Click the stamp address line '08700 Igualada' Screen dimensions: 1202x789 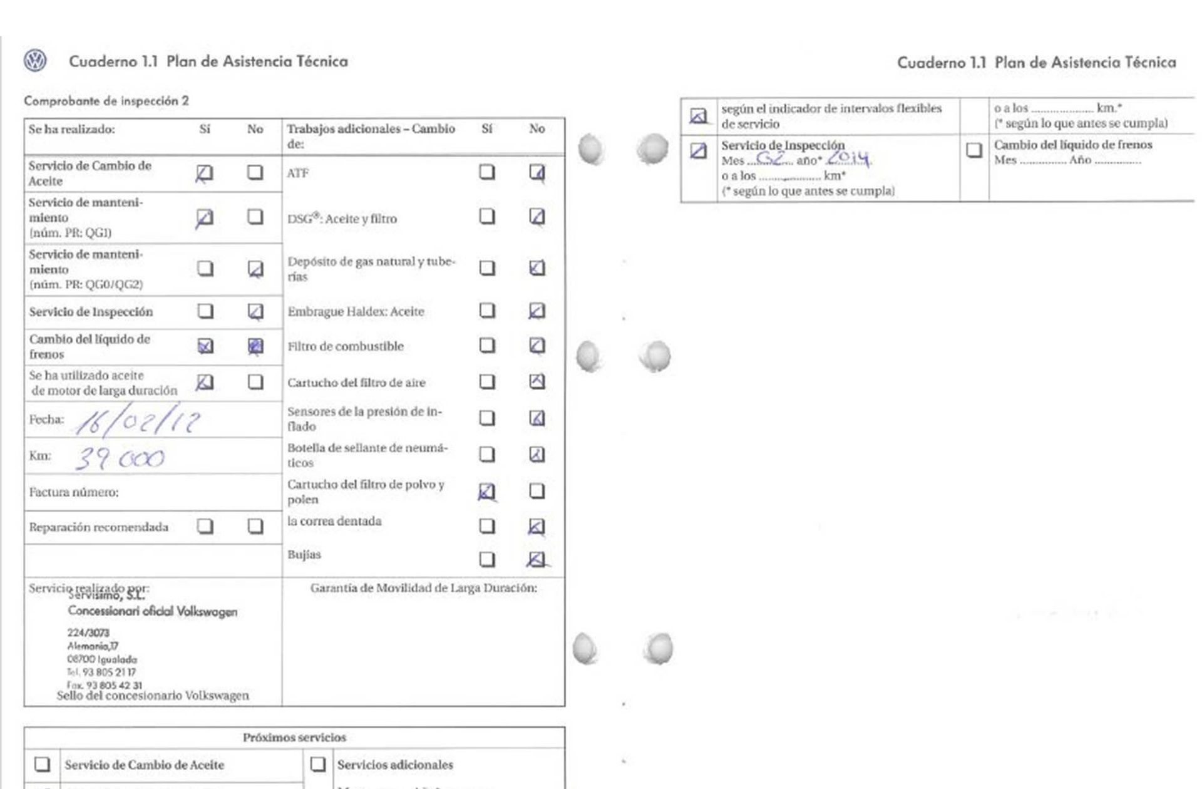click(102, 659)
